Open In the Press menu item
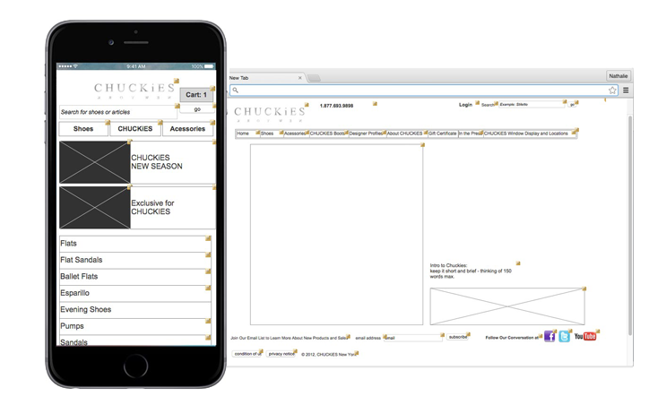The width and height of the screenshot is (649, 396). point(471,133)
